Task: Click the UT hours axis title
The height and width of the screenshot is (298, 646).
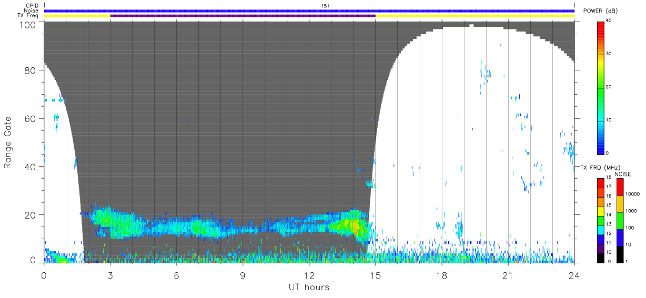Action: [x=309, y=287]
